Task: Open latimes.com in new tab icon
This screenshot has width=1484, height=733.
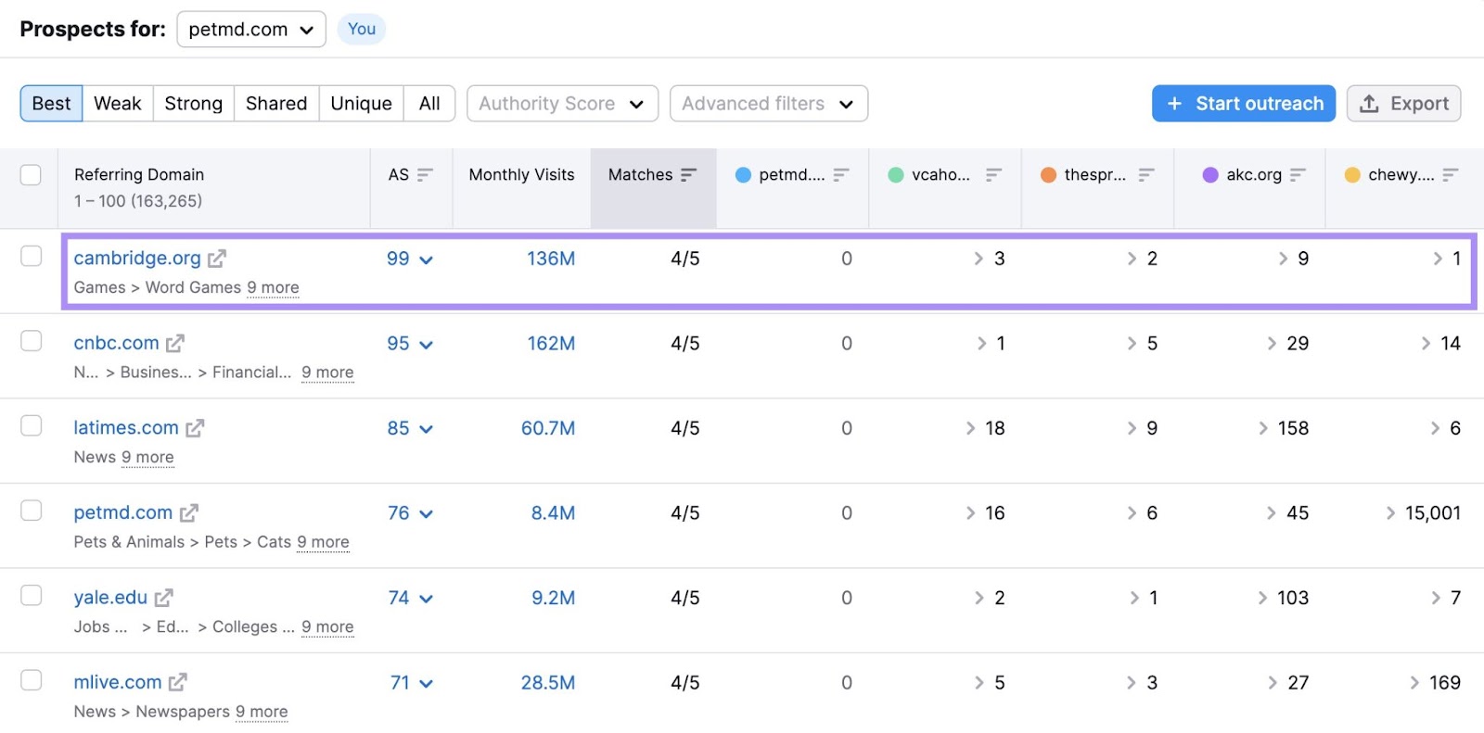Action: pyautogui.click(x=195, y=428)
